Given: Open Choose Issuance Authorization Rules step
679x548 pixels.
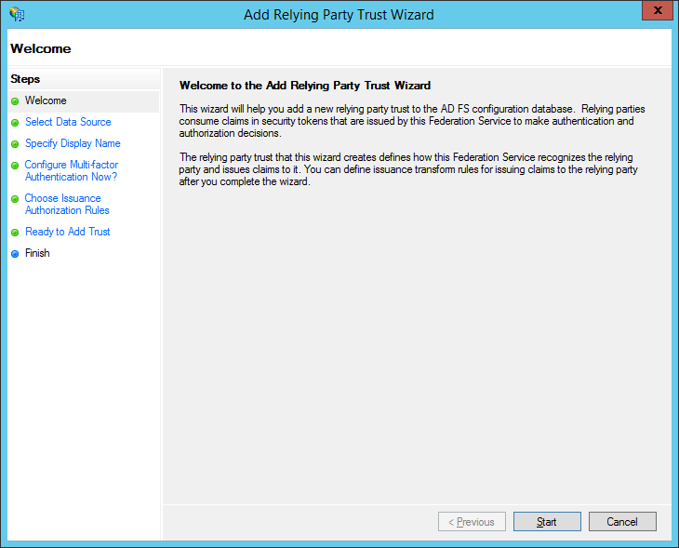Looking at the screenshot, I should click(67, 205).
